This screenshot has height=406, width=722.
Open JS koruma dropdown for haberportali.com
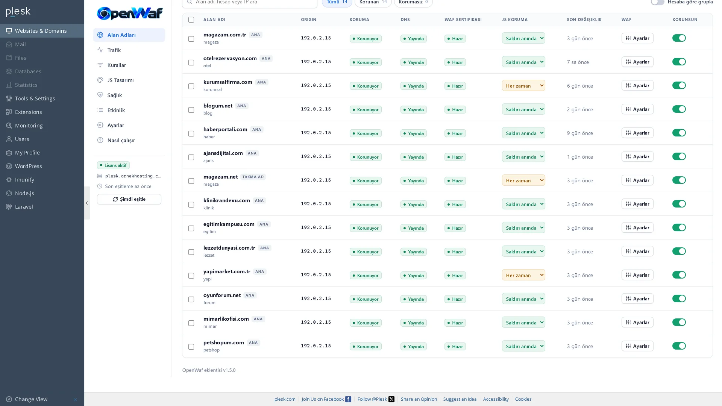(x=523, y=133)
